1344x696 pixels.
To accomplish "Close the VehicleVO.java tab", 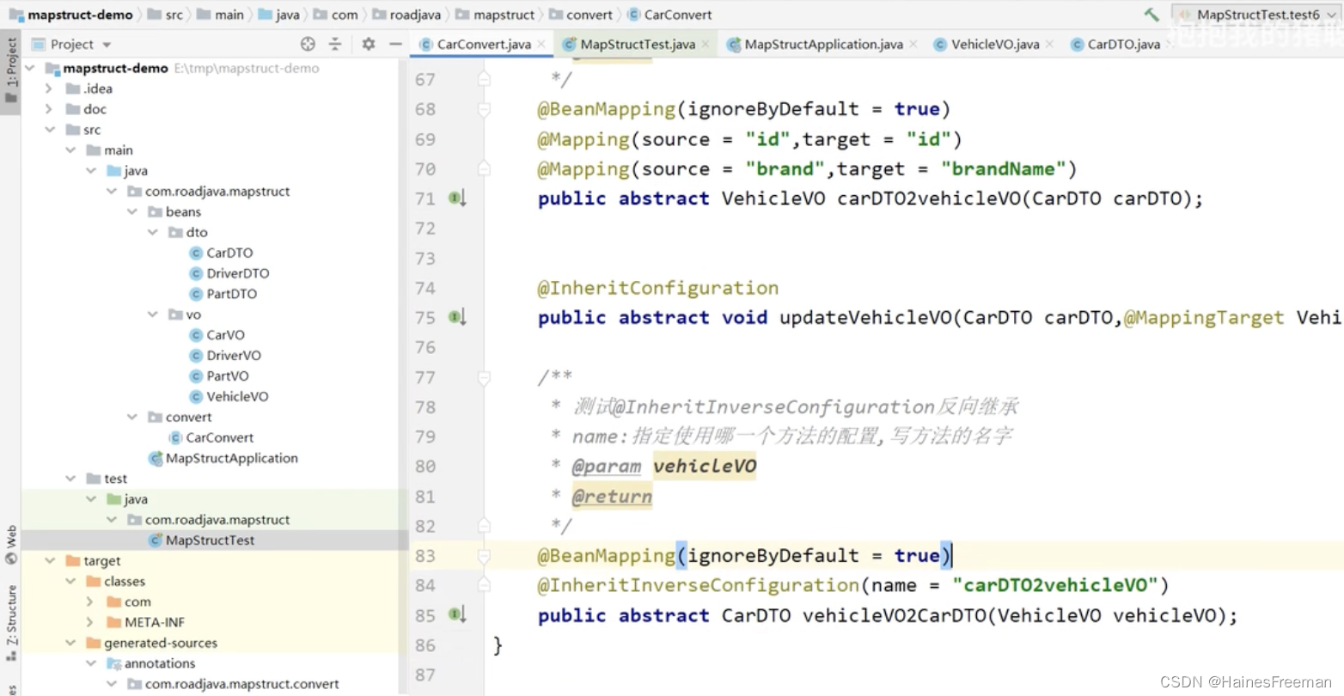I will [x=1049, y=44].
